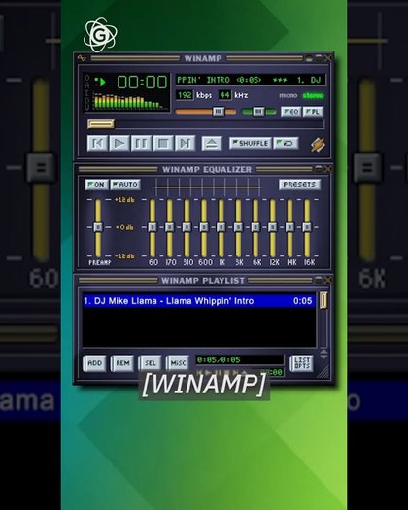Click the 00:00 time display
The image size is (408, 510).
coord(142,82)
